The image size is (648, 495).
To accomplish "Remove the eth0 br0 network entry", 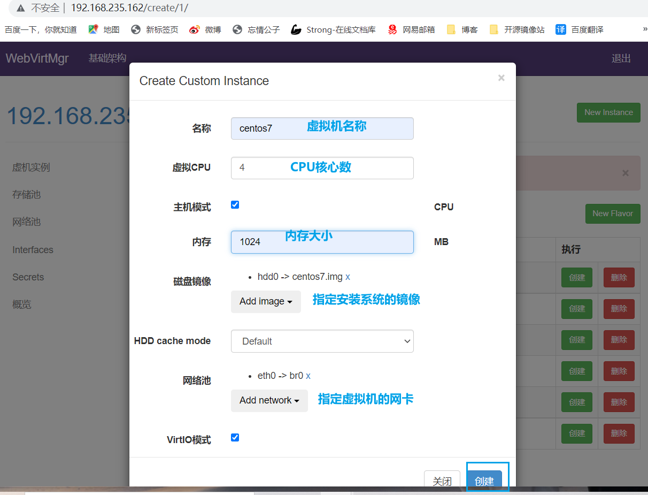I will pyautogui.click(x=308, y=376).
